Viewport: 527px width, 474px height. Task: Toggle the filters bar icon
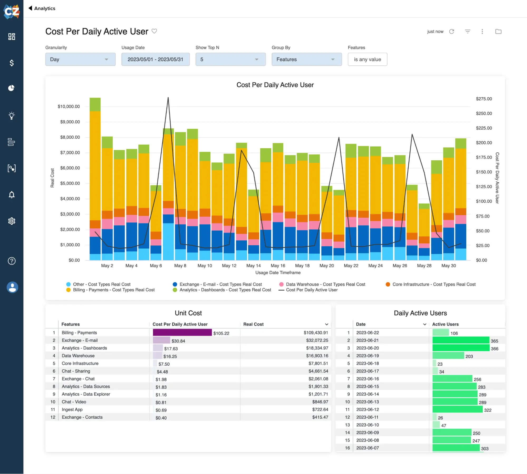pos(468,31)
